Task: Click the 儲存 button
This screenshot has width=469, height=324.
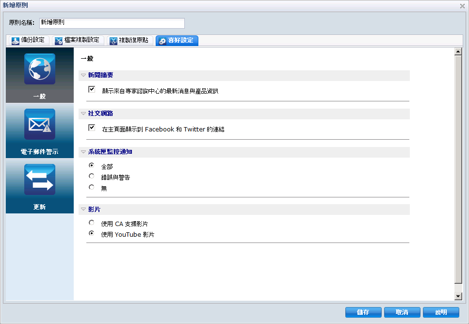Action: click(363, 312)
